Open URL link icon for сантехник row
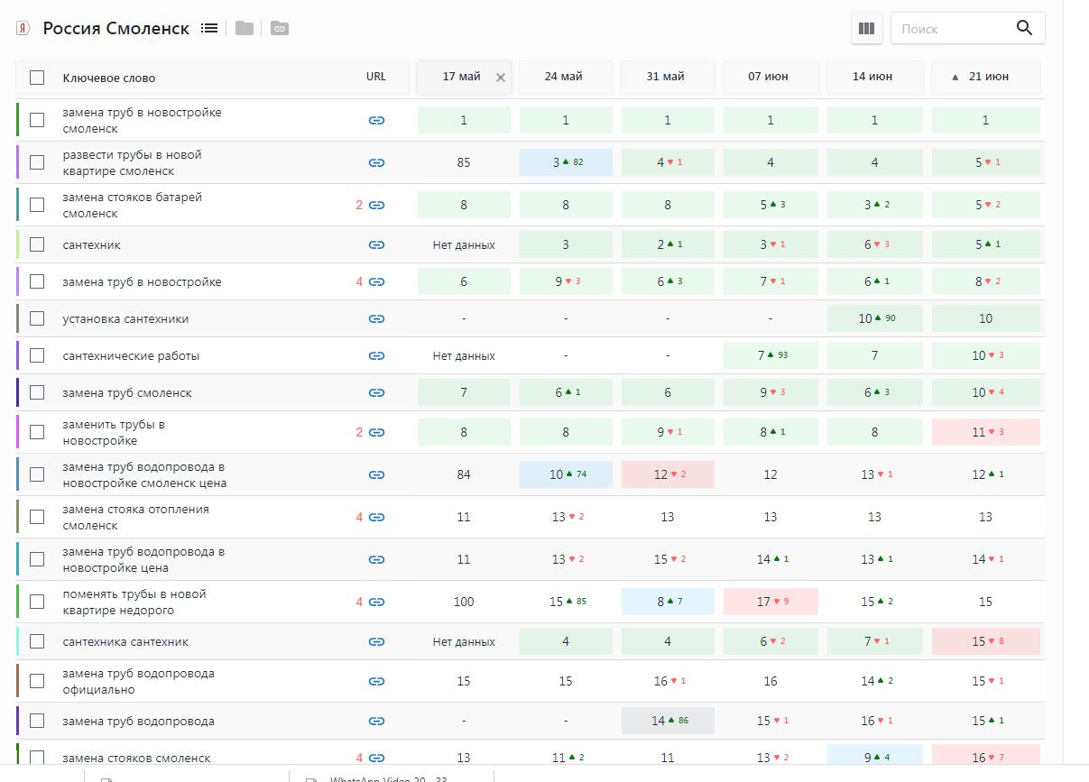The height and width of the screenshot is (782, 1089). (x=377, y=244)
